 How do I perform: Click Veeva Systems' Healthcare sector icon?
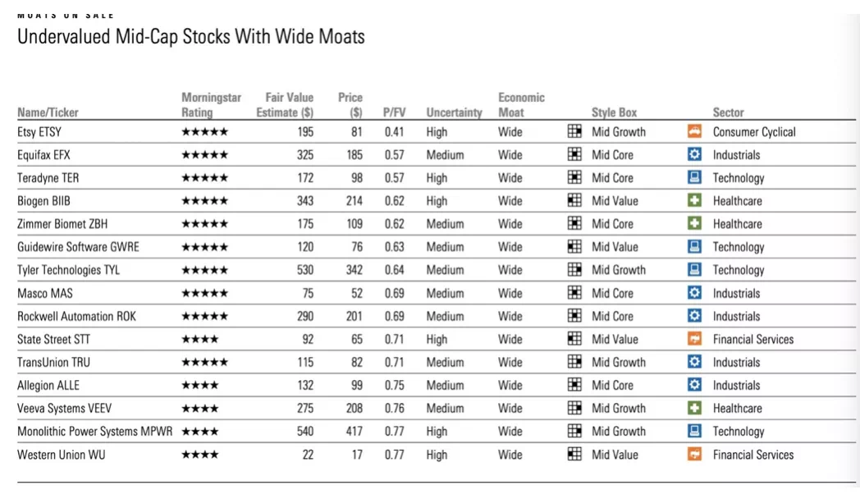click(694, 408)
